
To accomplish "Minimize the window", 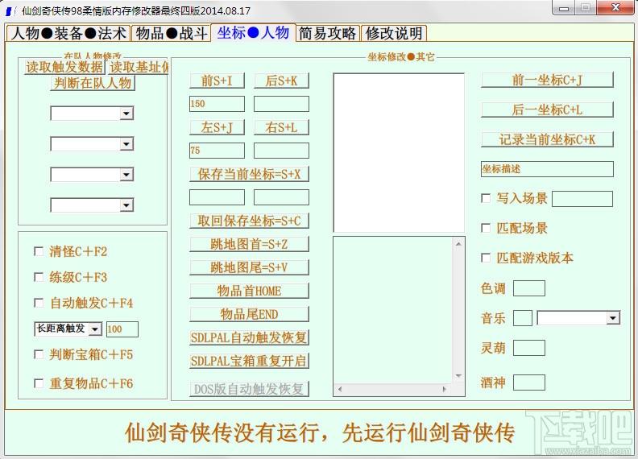I will [x=564, y=8].
